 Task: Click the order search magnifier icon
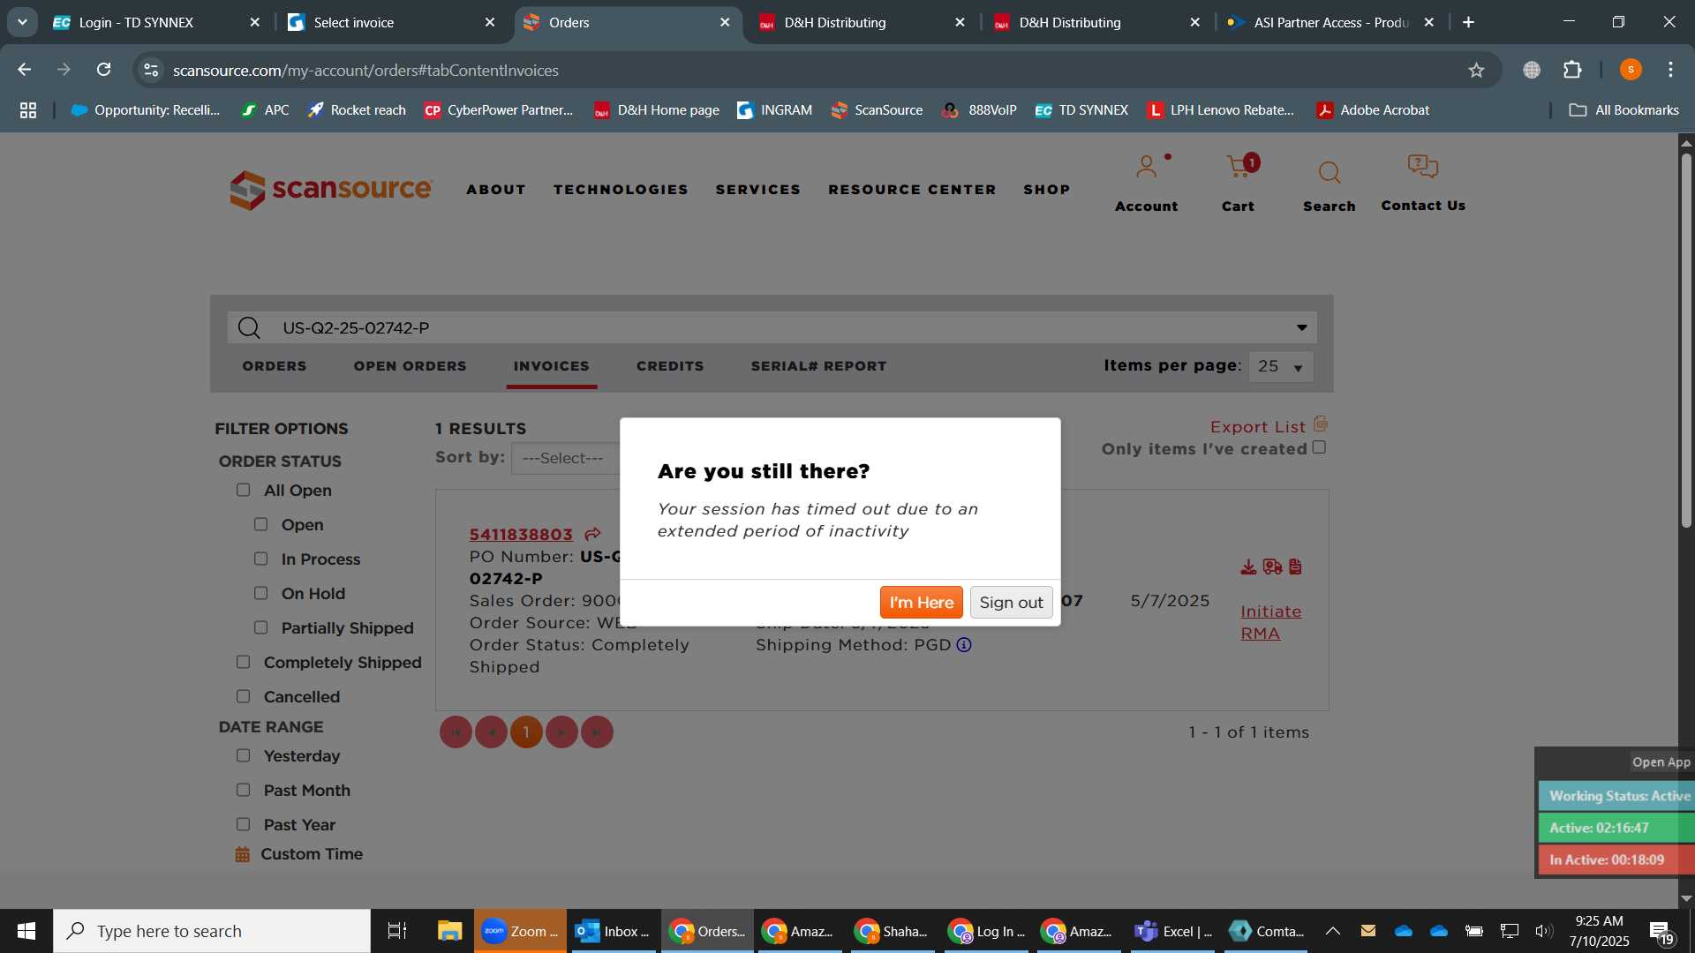[x=249, y=328]
